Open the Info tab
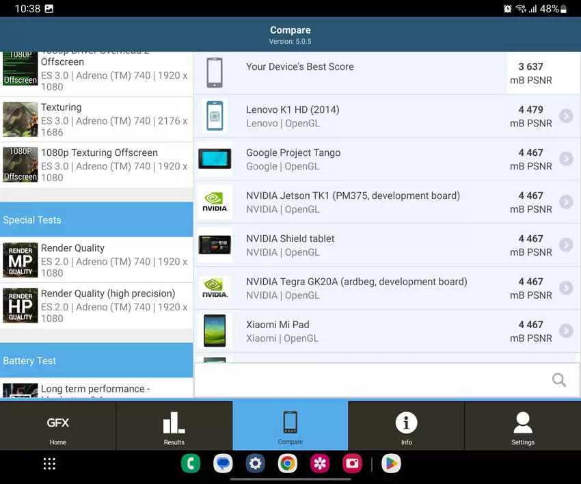The width and height of the screenshot is (581, 484). 406,427
